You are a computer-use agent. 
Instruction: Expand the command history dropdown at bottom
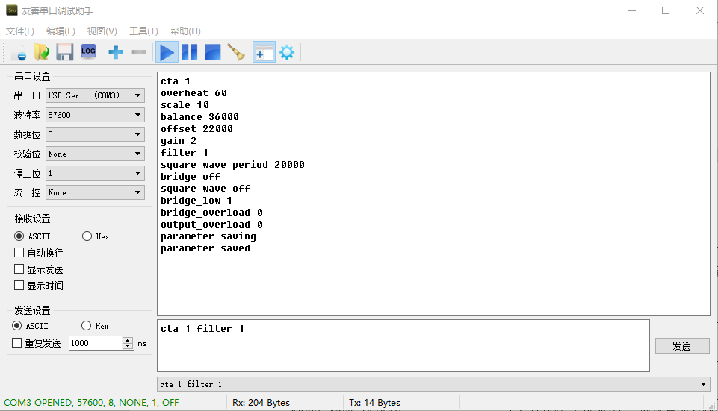702,384
